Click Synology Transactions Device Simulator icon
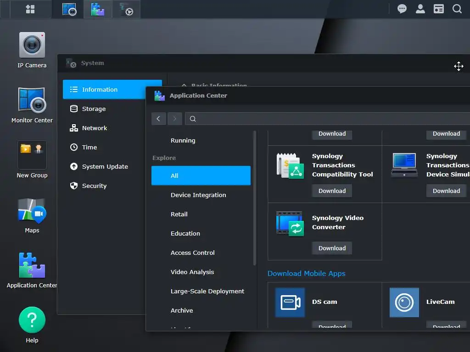The width and height of the screenshot is (470, 352). pos(404,165)
